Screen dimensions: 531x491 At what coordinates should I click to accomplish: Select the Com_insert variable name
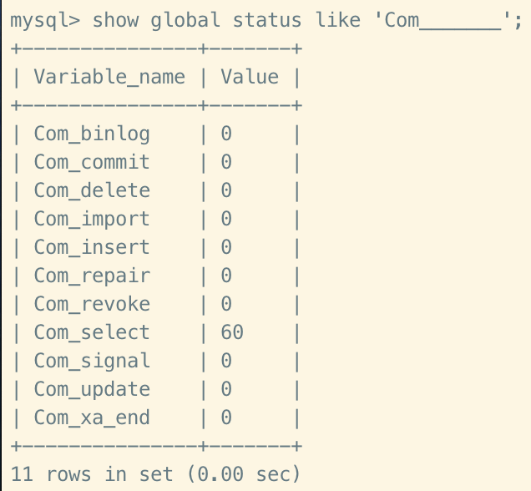pos(92,247)
